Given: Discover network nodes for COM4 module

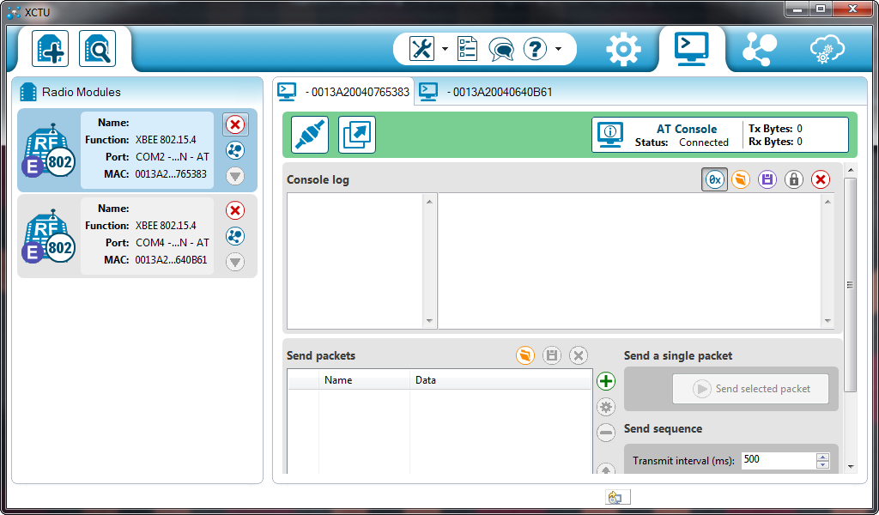Looking at the screenshot, I should pos(235,236).
